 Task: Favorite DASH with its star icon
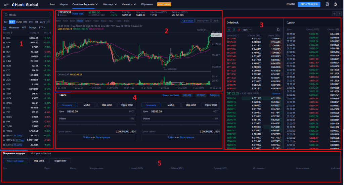pos(4,103)
